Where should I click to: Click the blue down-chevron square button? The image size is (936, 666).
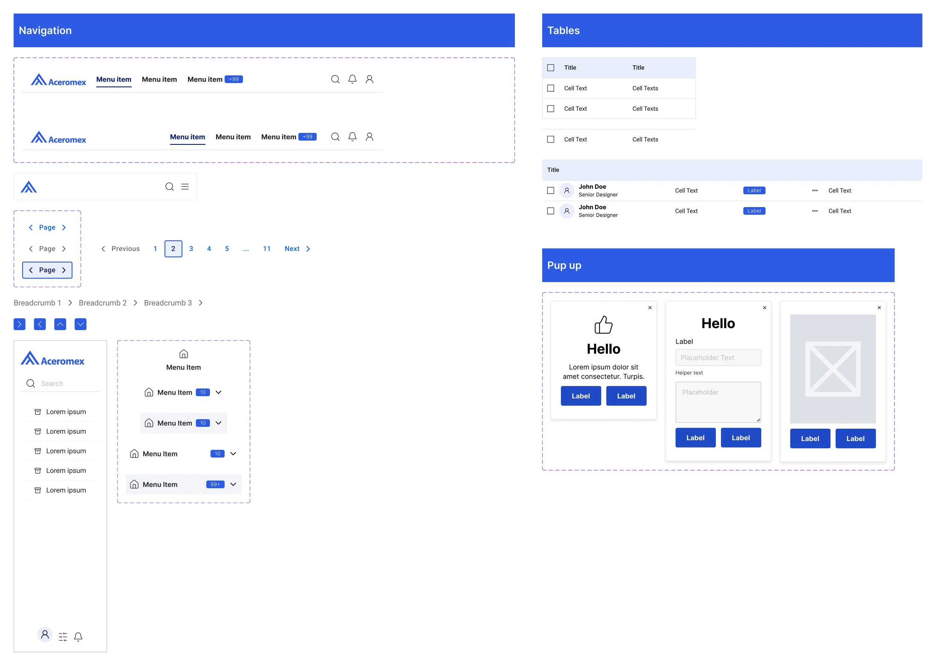click(x=80, y=324)
